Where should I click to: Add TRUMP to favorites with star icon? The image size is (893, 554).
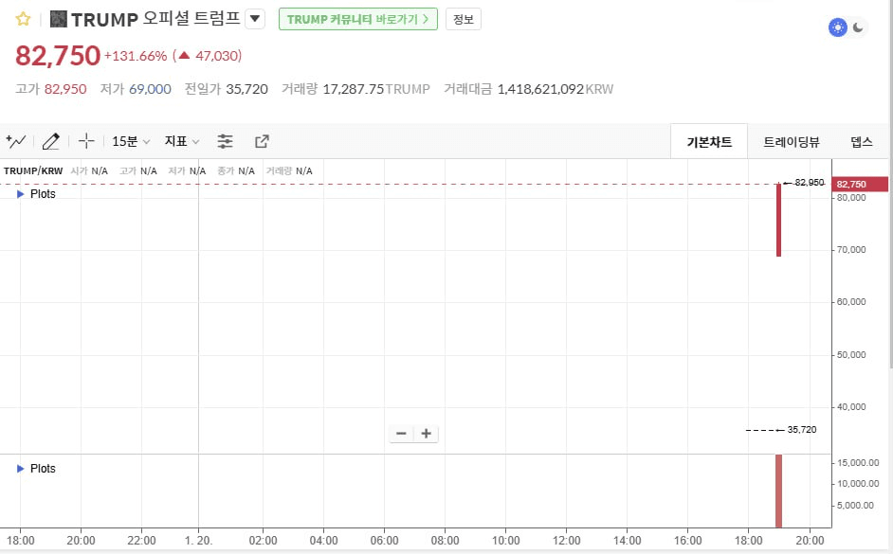(x=24, y=19)
